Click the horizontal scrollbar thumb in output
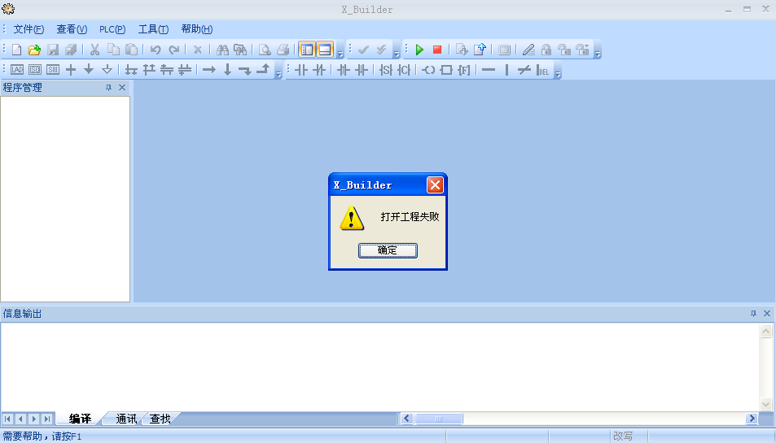Screen dimensions: 776x443 [438, 419]
